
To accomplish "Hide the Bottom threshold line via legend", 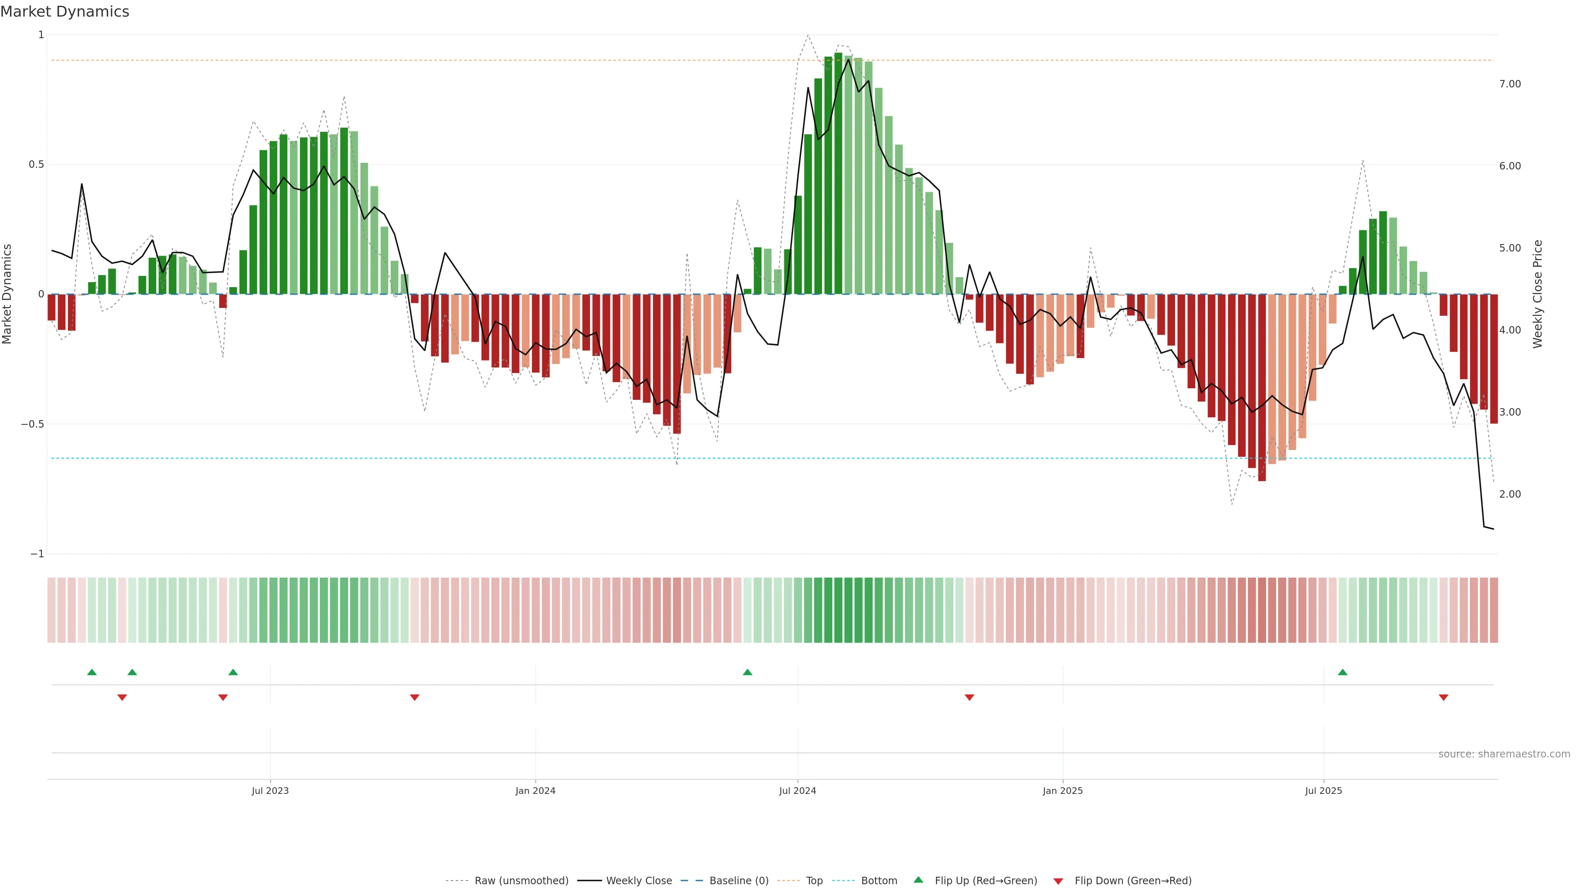I will [x=879, y=881].
